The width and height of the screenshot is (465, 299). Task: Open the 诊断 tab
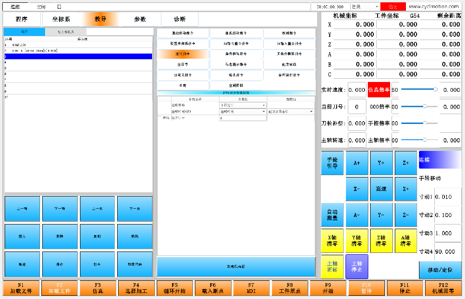click(x=179, y=19)
